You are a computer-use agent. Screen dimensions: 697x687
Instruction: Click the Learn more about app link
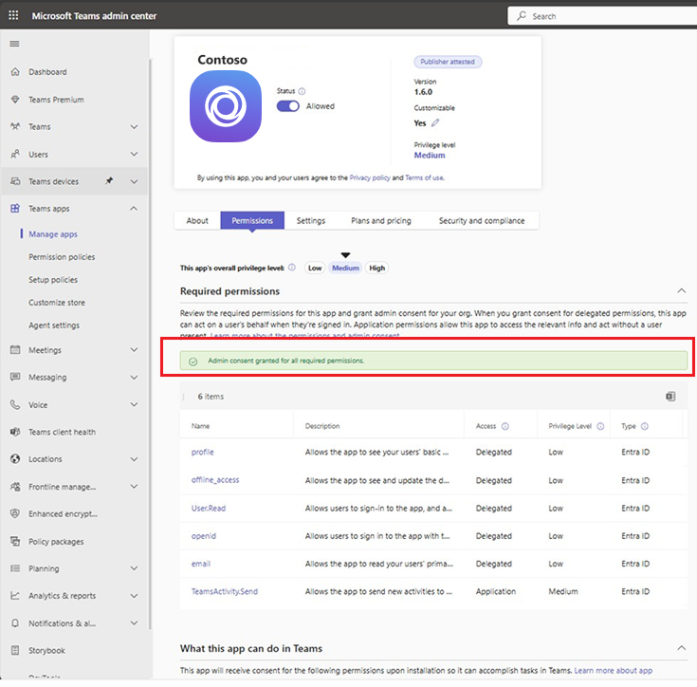coord(613,670)
